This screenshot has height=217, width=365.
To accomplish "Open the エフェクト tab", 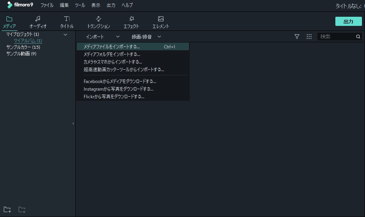I will (x=131, y=22).
